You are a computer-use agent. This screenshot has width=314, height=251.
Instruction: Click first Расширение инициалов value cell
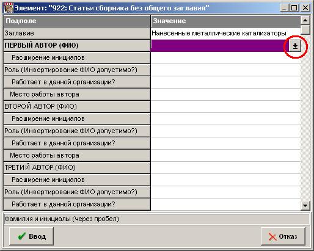(225, 58)
